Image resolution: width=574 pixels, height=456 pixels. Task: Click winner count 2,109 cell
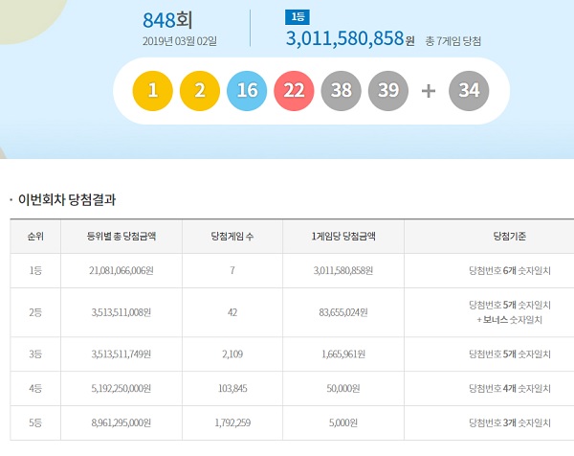pyautogui.click(x=232, y=354)
